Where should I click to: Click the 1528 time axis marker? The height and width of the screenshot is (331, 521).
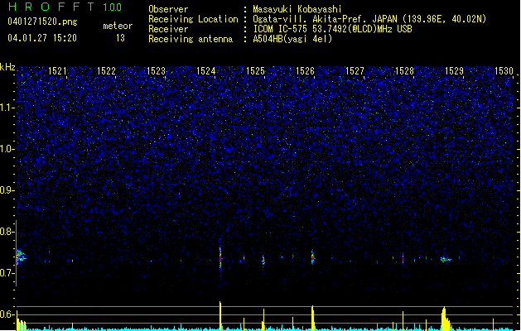(x=404, y=71)
